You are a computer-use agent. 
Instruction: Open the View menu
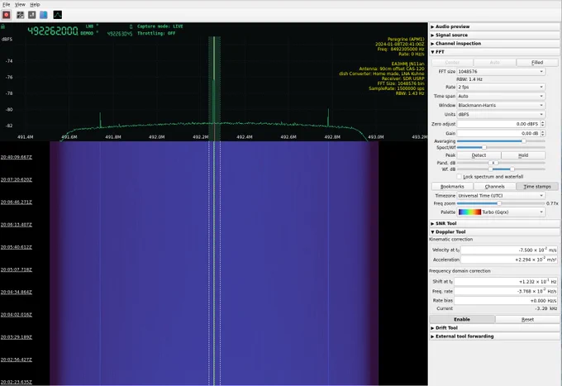click(x=20, y=4)
